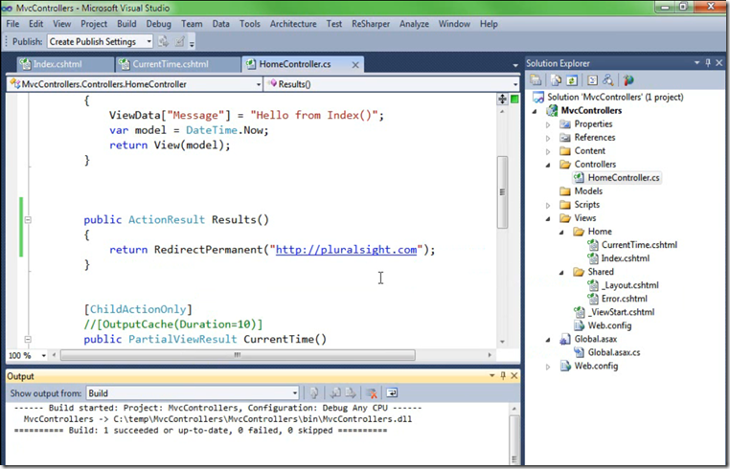The image size is (730, 469).
Task: Click the Visual Studio infinity logo in title bar
Action: tap(7, 8)
